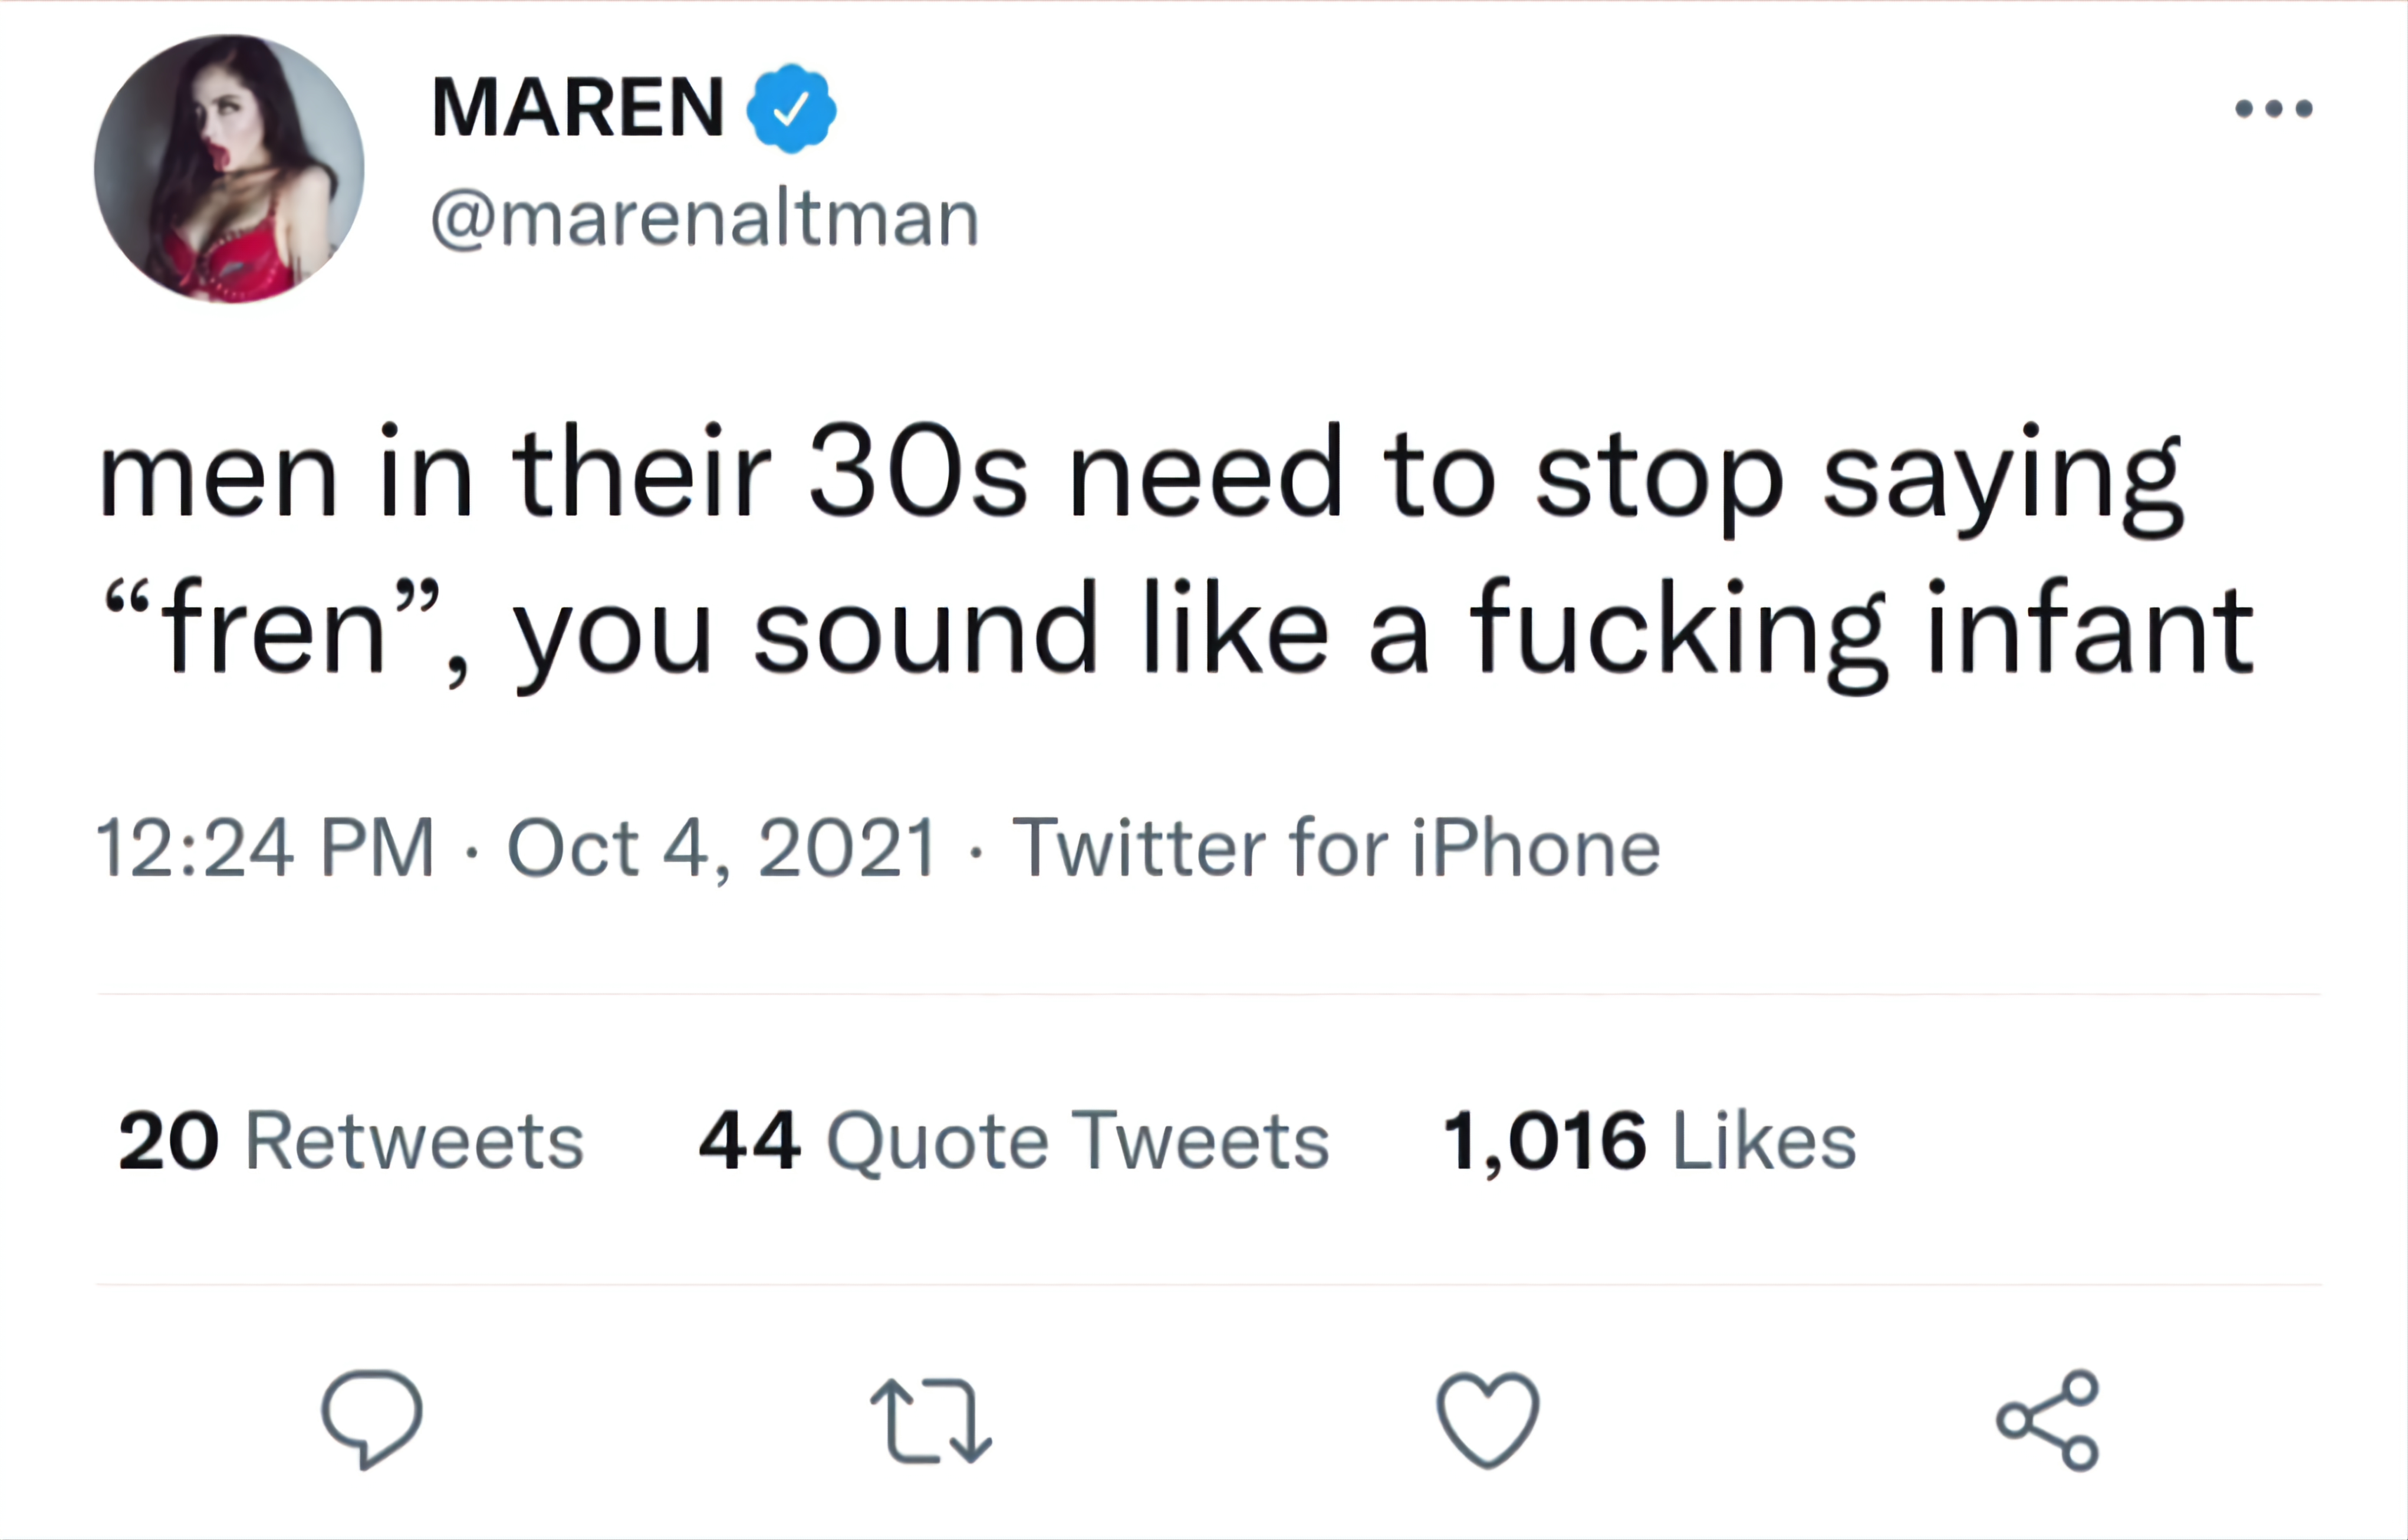The width and height of the screenshot is (2408, 1540).
Task: Click the Oct 4, 2021 date
Action: tap(722, 848)
